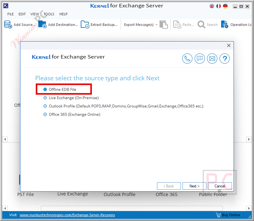The height and width of the screenshot is (221, 254).
Task: Click the Next > button
Action: 194,186
